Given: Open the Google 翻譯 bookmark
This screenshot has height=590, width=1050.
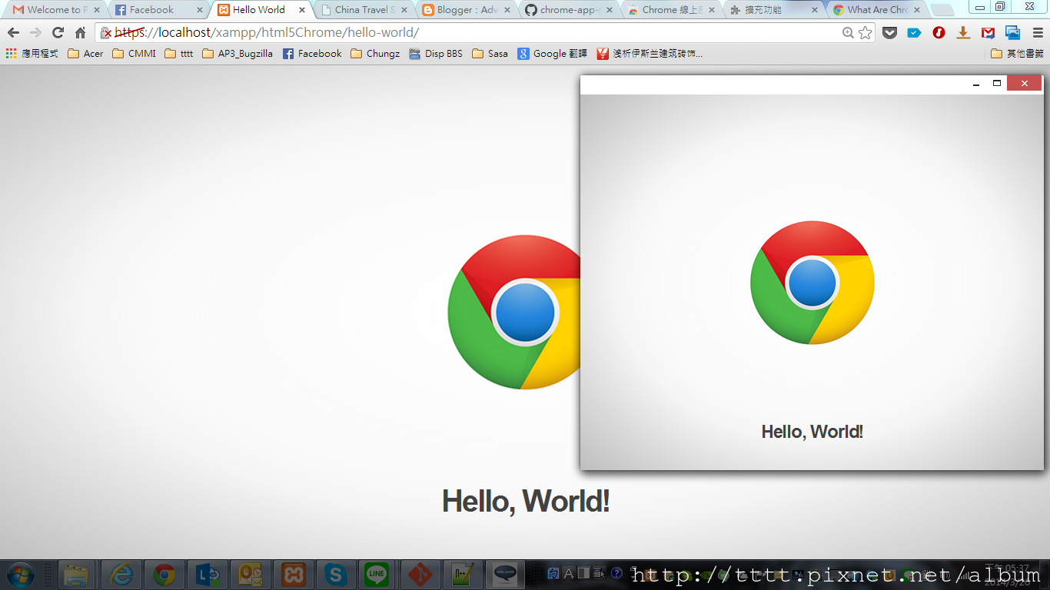Looking at the screenshot, I should [552, 54].
